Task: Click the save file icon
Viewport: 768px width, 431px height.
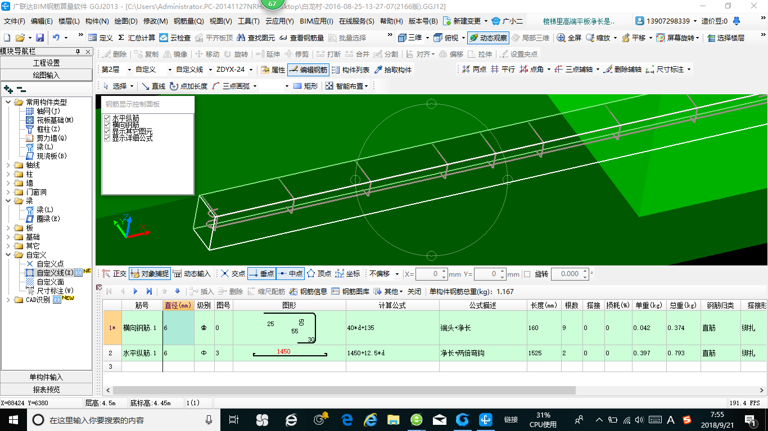Action: [x=40, y=38]
